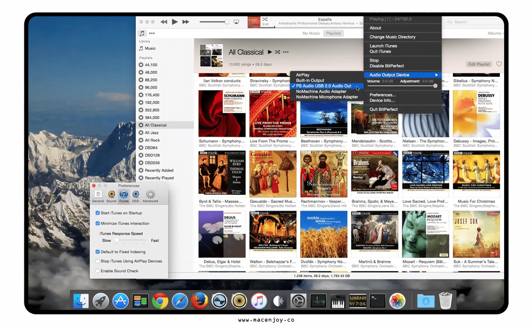The width and height of the screenshot is (532, 325).
Task: Open the App Store Dock icon
Action: tap(121, 301)
